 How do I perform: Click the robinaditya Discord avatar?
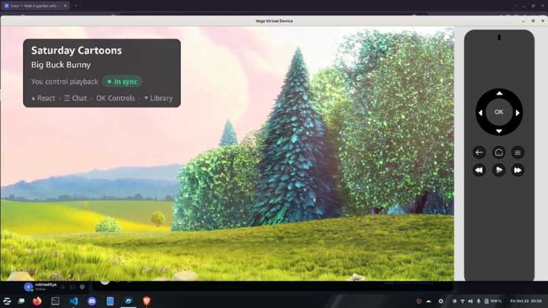coord(29,287)
